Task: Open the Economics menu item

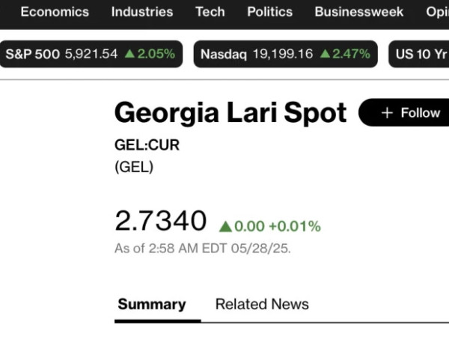Action: coord(55,12)
